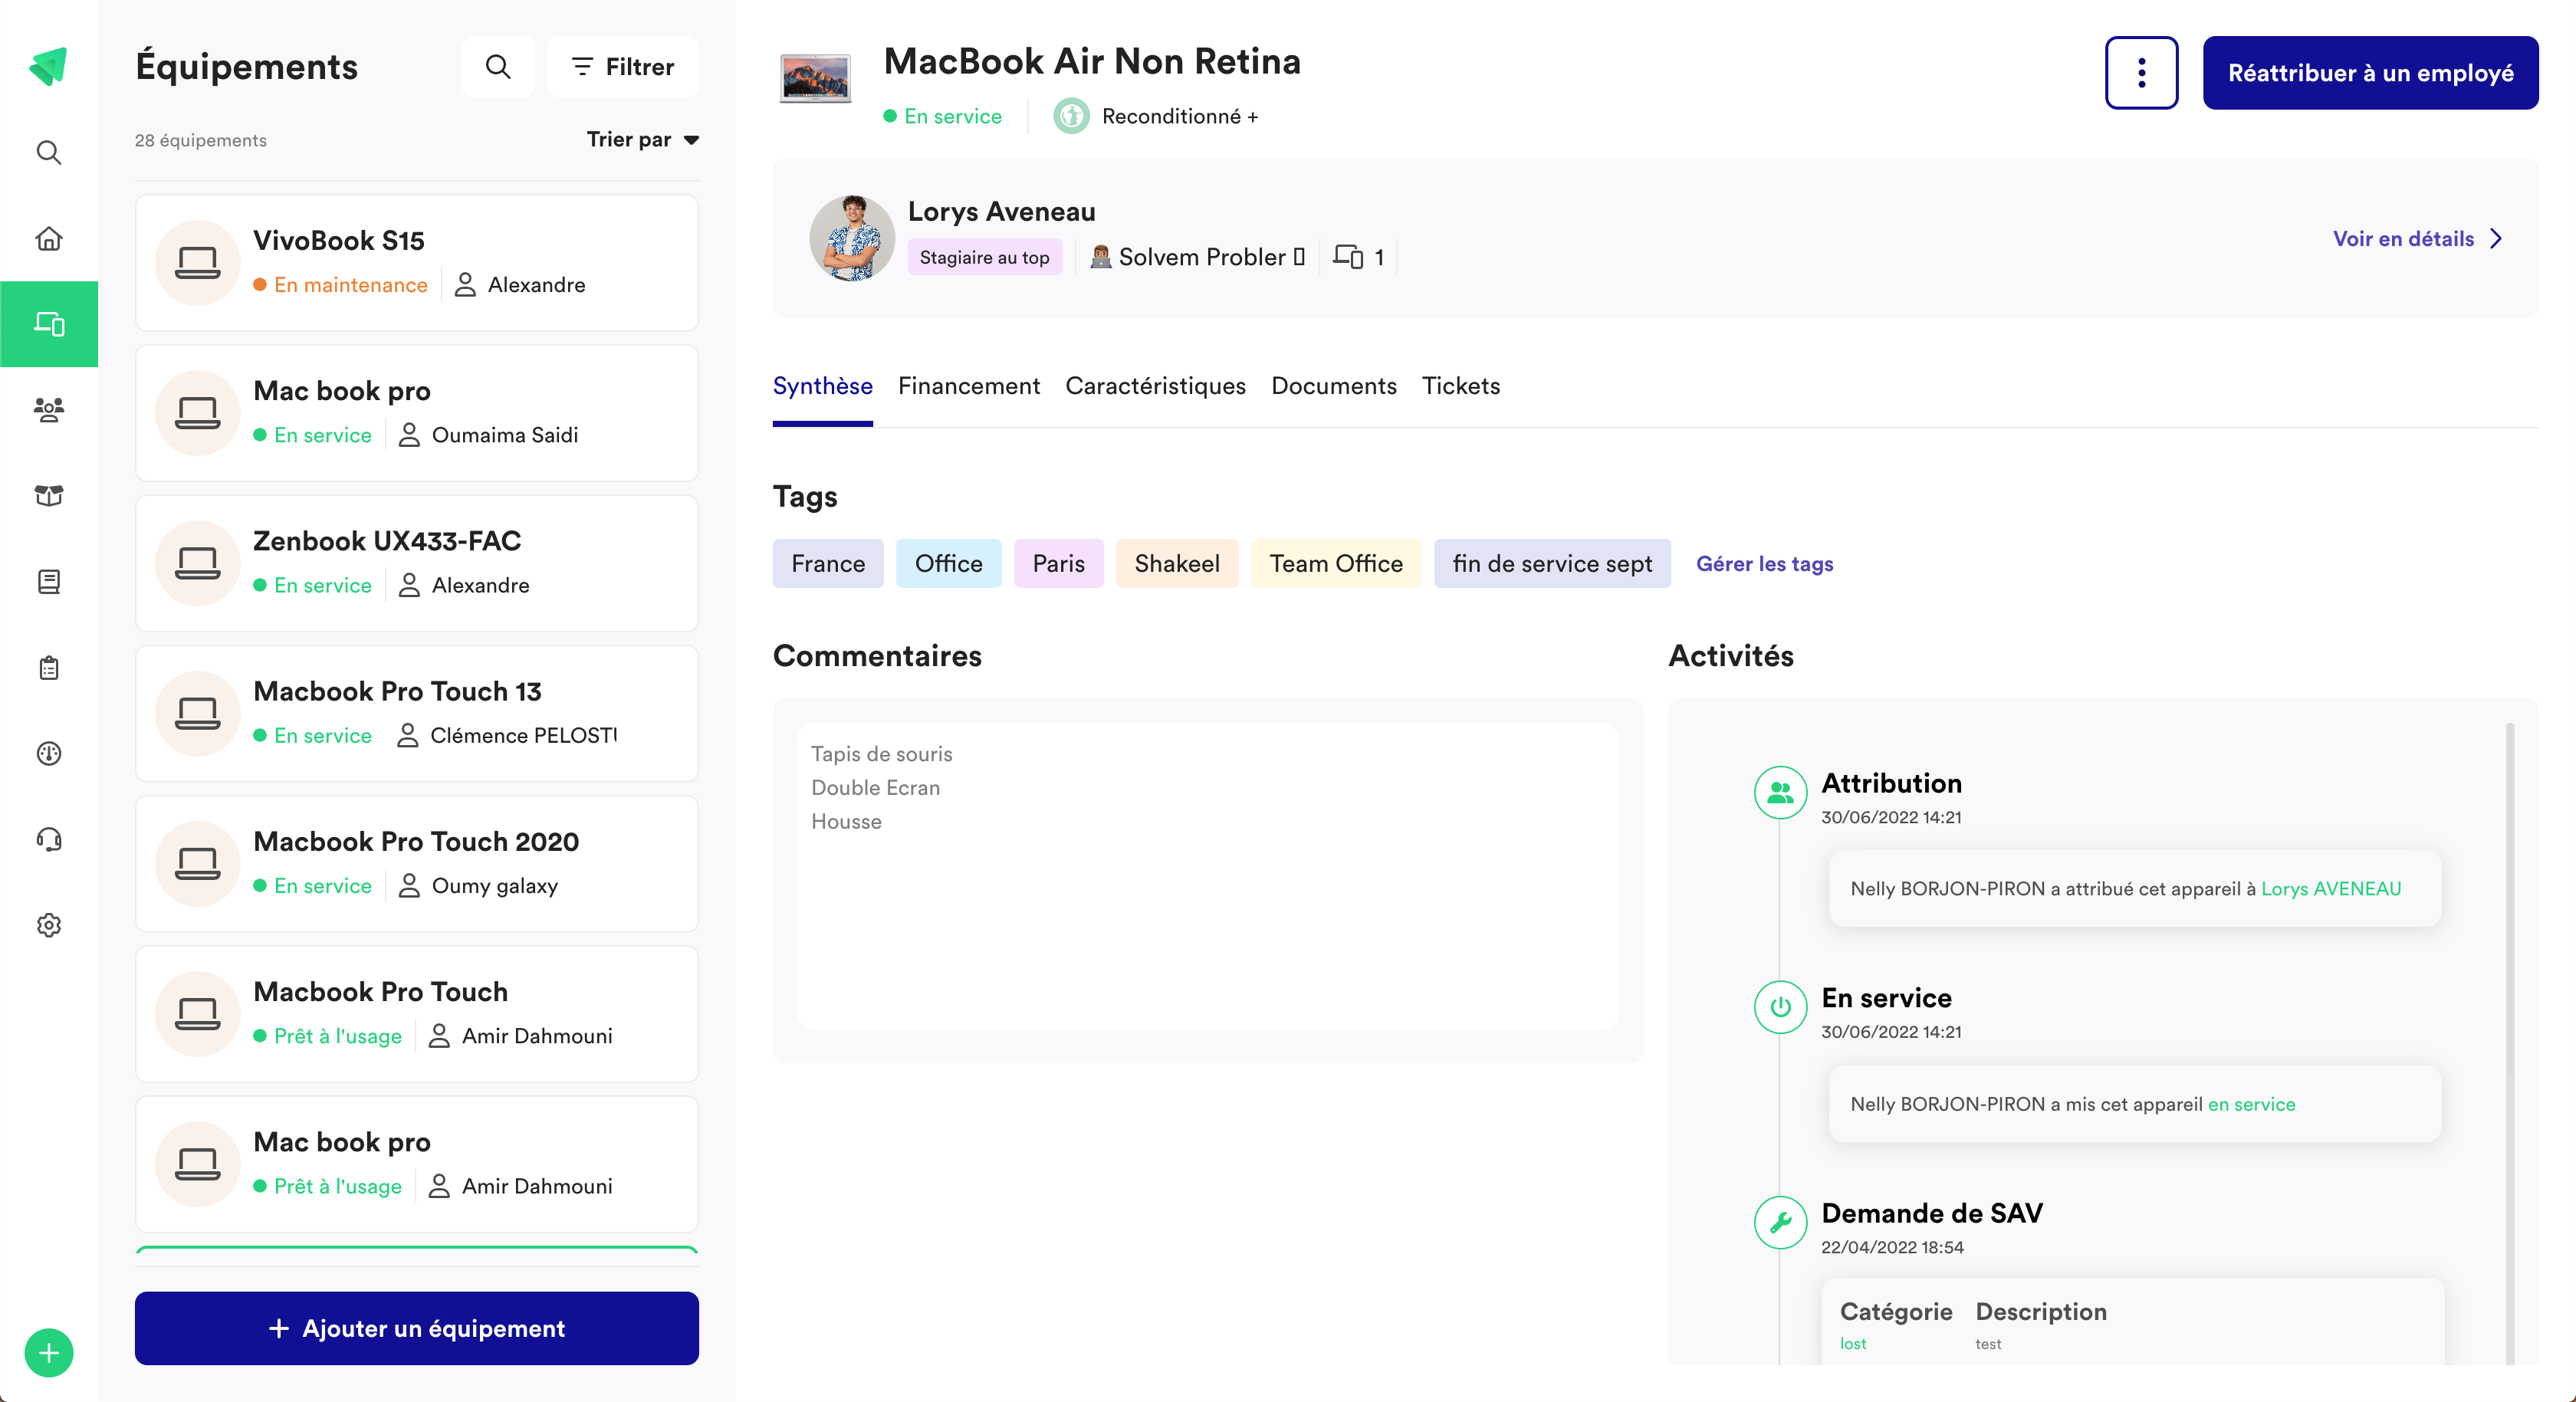
Task: Click the VivoBook S15 laptop icon
Action: point(197,263)
